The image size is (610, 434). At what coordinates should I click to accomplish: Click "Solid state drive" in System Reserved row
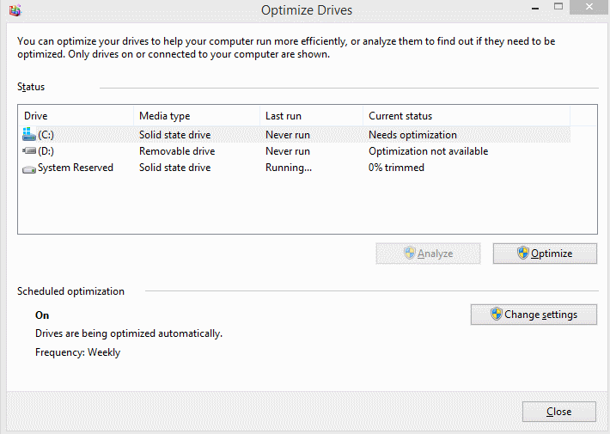click(x=174, y=168)
